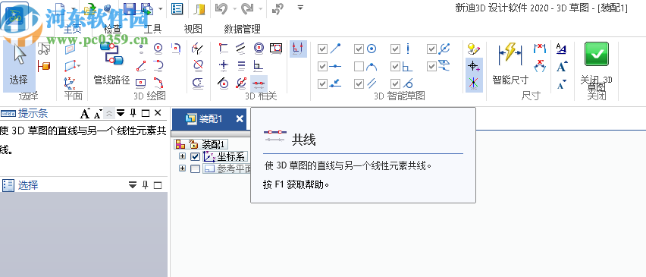The width and height of the screenshot is (646, 277).
Task: Choose the fillet tool in 3D 绘图
Action: [176, 49]
